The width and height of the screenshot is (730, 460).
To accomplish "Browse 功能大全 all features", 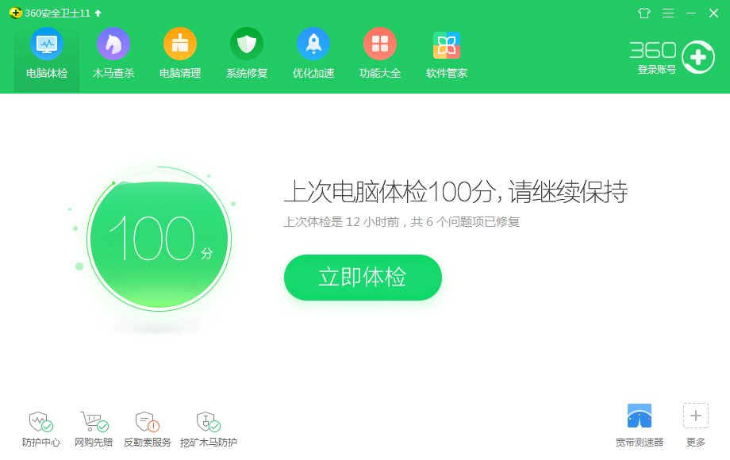I will (379, 54).
